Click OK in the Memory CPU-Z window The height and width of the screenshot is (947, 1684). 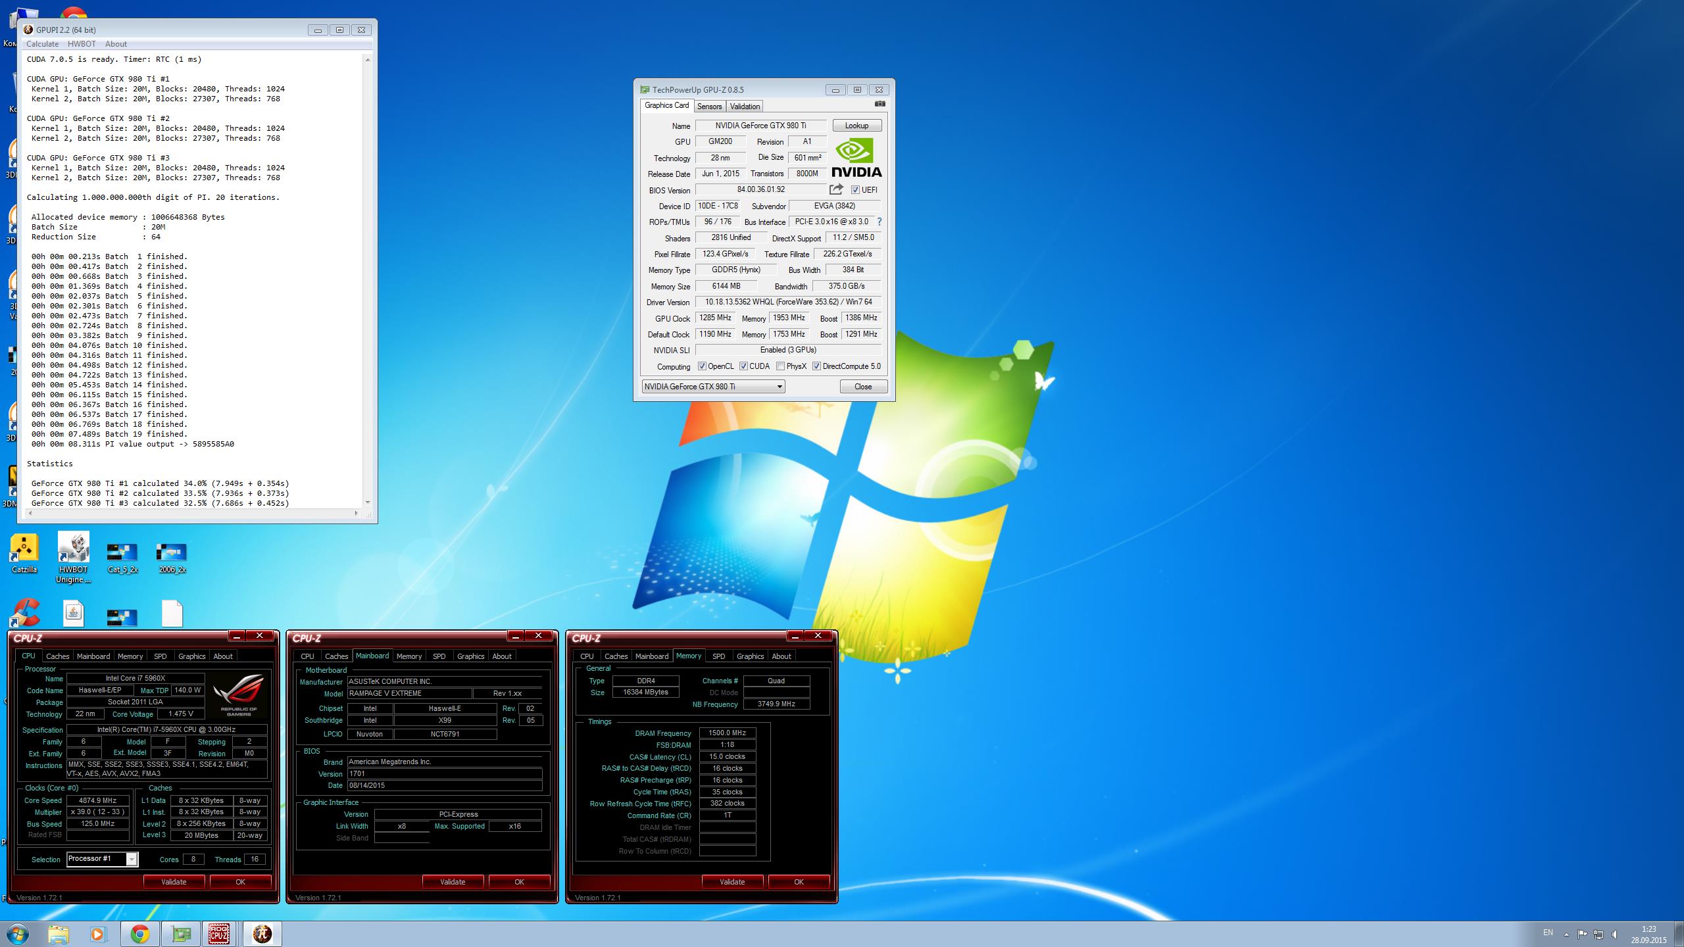point(799,882)
